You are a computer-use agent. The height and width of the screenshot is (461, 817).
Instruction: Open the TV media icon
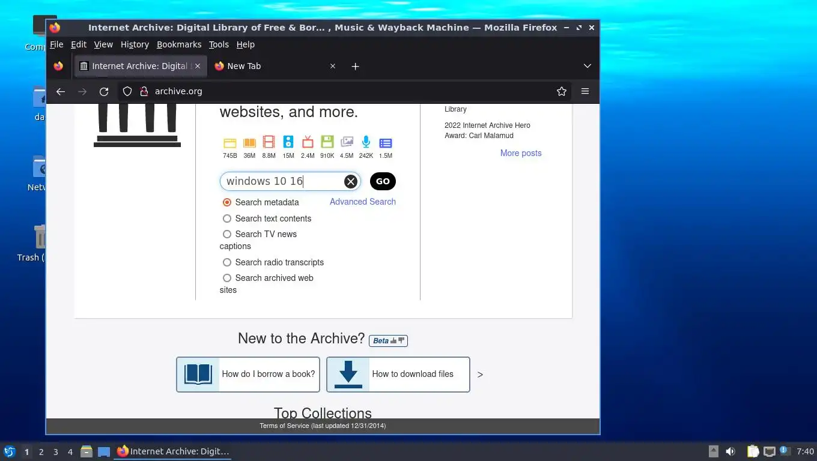(x=308, y=142)
